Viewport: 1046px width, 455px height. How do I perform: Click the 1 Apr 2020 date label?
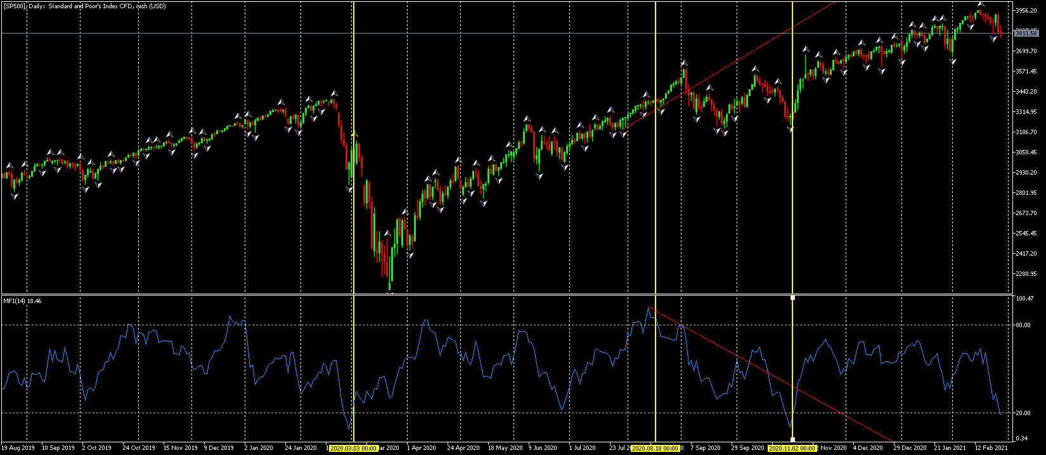pyautogui.click(x=422, y=448)
